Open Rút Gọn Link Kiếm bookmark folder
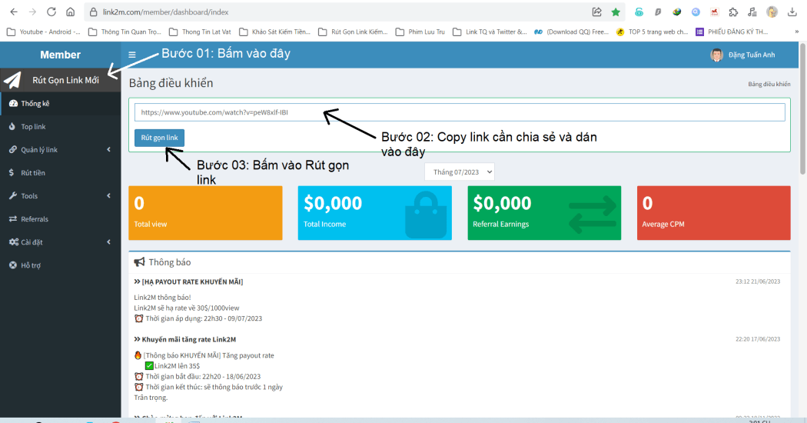Viewport: 807px width, 423px height. [353, 32]
